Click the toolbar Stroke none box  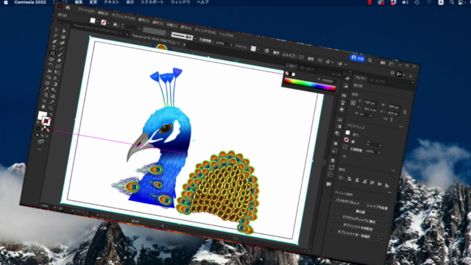pos(46,121)
